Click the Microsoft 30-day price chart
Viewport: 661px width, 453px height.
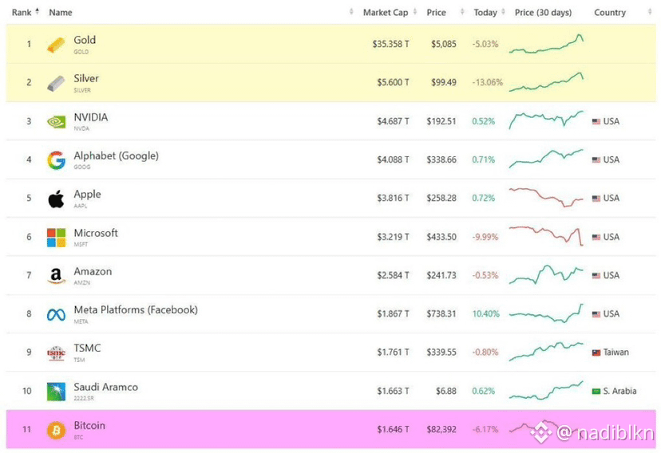coord(546,236)
